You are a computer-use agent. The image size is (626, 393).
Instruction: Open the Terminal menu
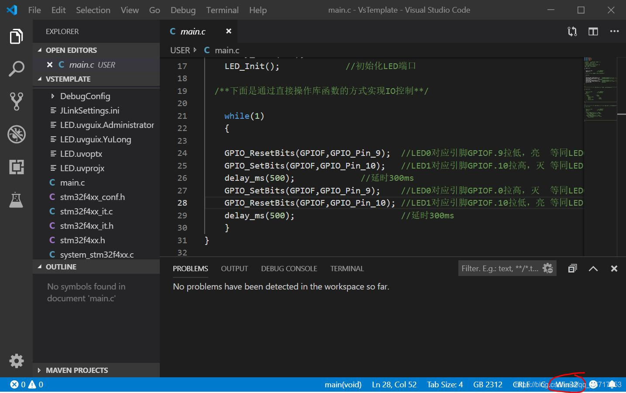pos(222,10)
